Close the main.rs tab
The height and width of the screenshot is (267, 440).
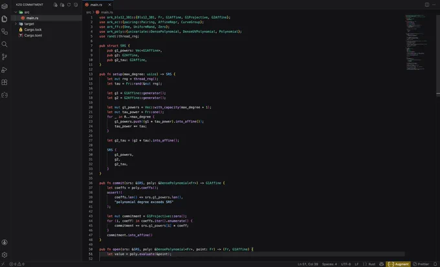110,5
